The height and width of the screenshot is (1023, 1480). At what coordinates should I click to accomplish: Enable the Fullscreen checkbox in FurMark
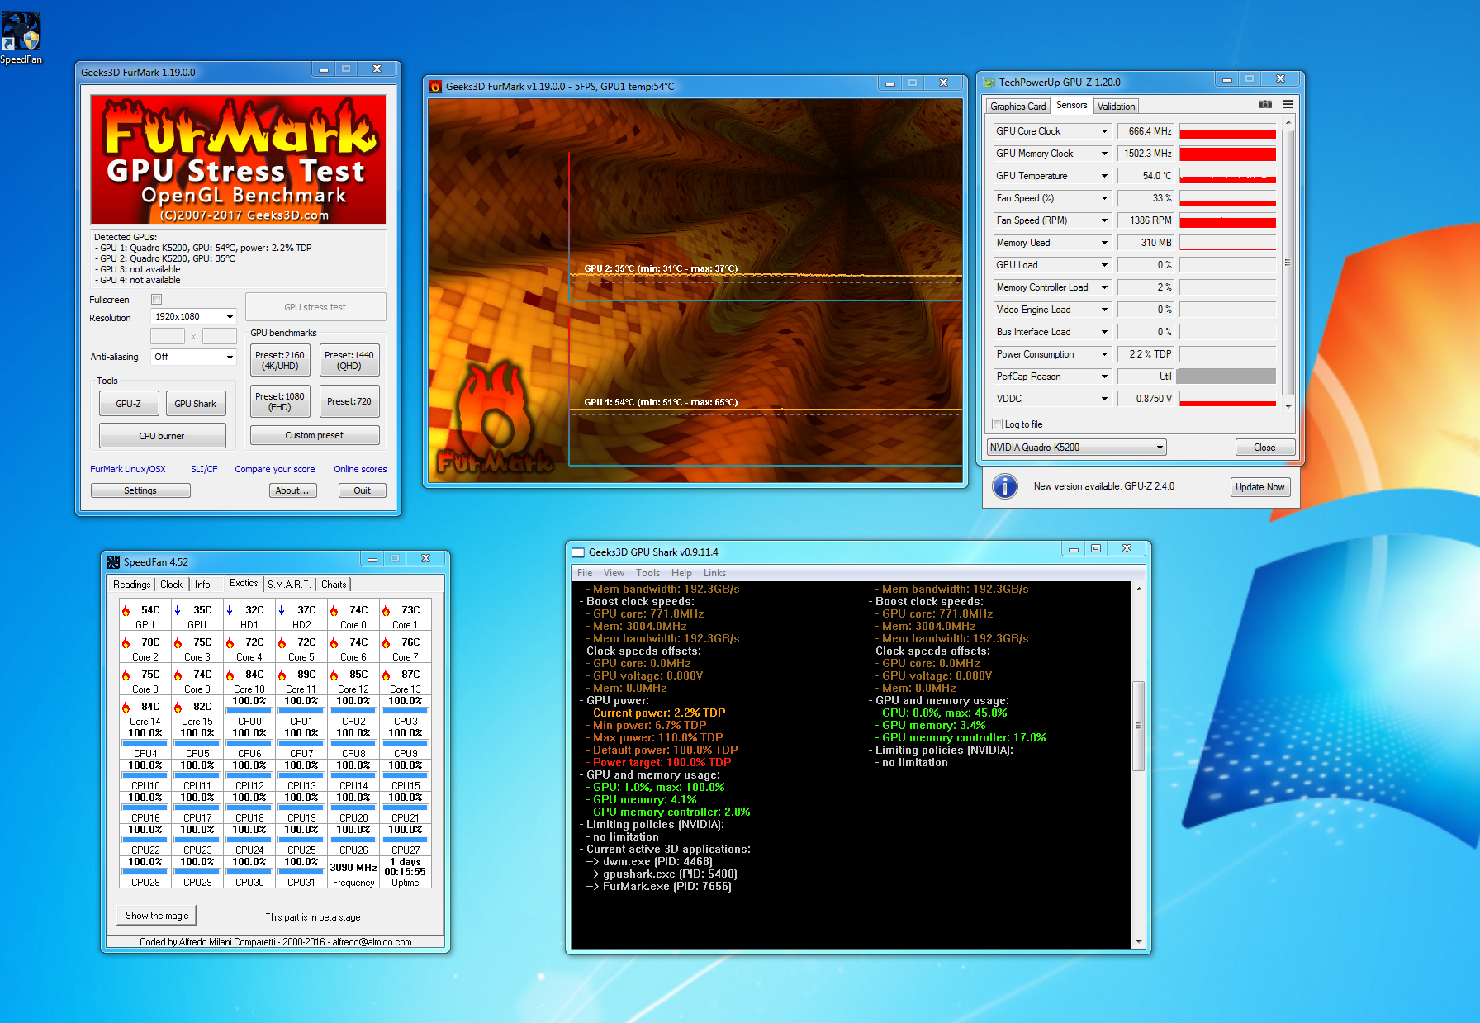click(x=157, y=300)
